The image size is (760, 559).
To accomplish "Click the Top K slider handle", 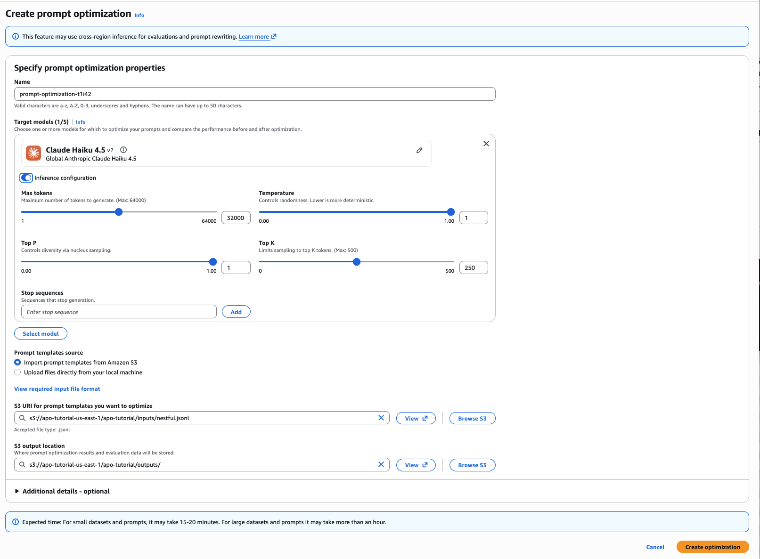I will (357, 262).
